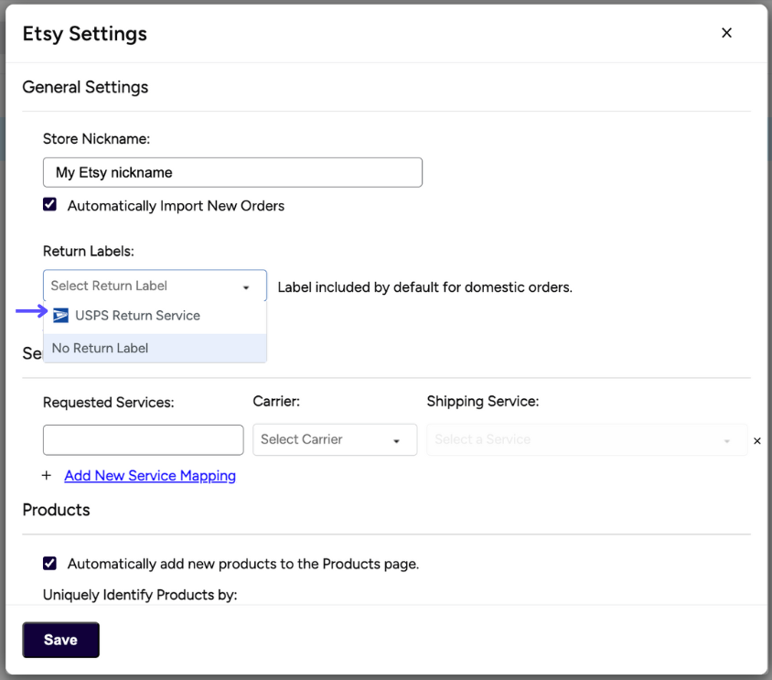
Task: Click 'Uniquely Identify Products by:' label
Action: [x=140, y=595]
